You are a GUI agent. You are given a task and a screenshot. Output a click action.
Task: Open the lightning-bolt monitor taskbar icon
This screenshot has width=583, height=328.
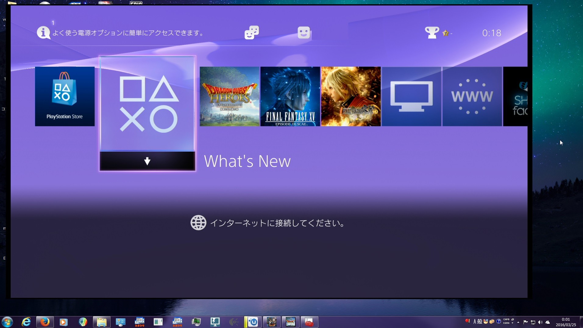click(215, 322)
